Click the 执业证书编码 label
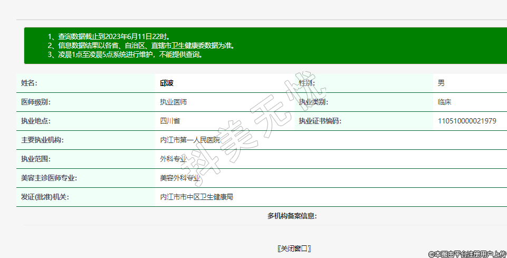 pyautogui.click(x=320, y=121)
